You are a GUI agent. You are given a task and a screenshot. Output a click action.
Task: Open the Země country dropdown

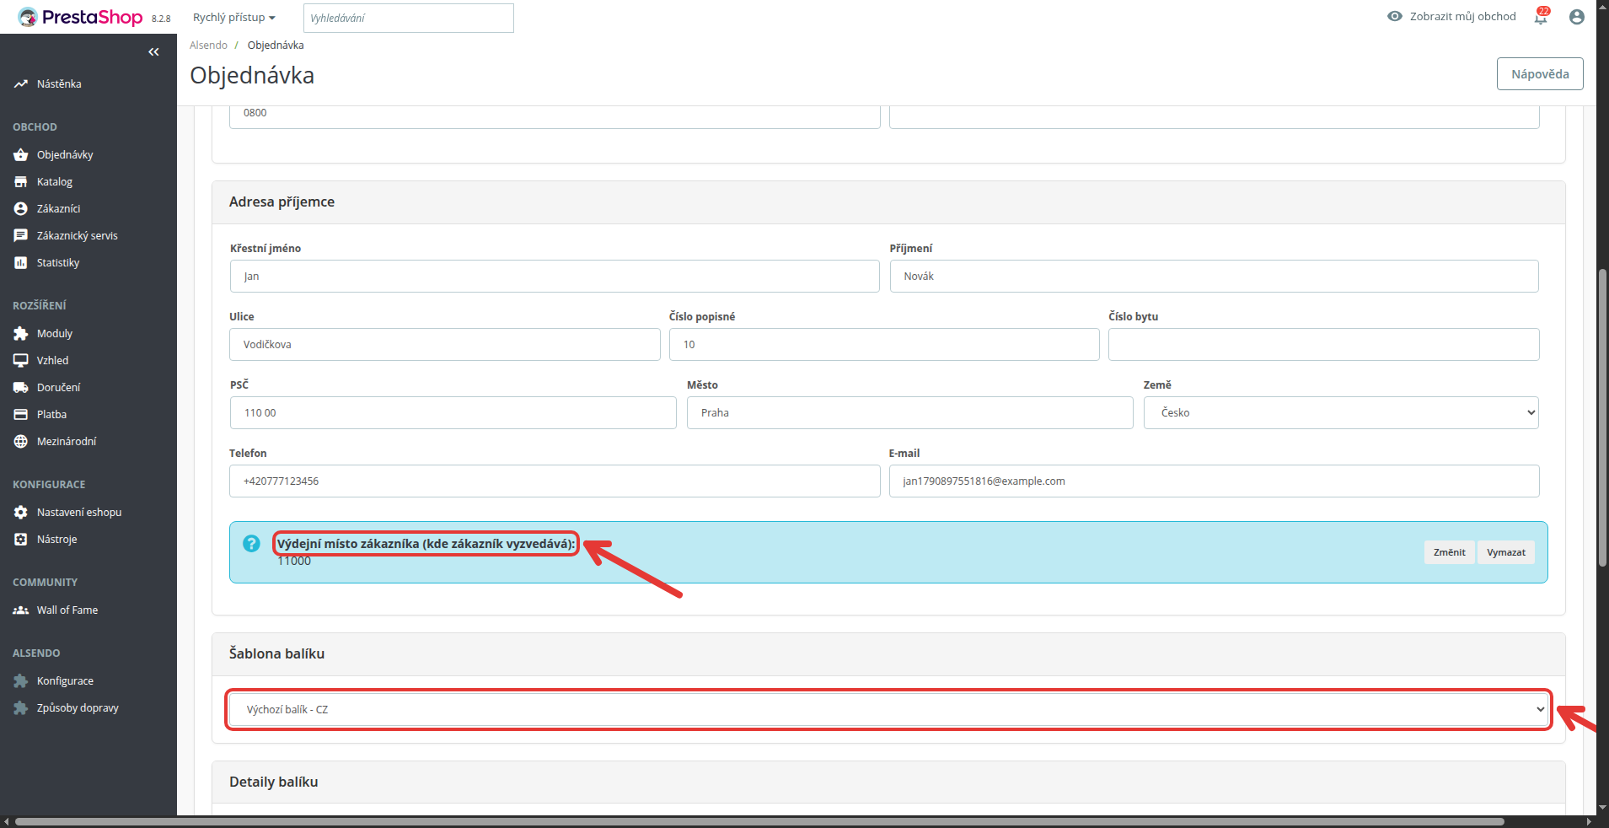[x=1341, y=413]
